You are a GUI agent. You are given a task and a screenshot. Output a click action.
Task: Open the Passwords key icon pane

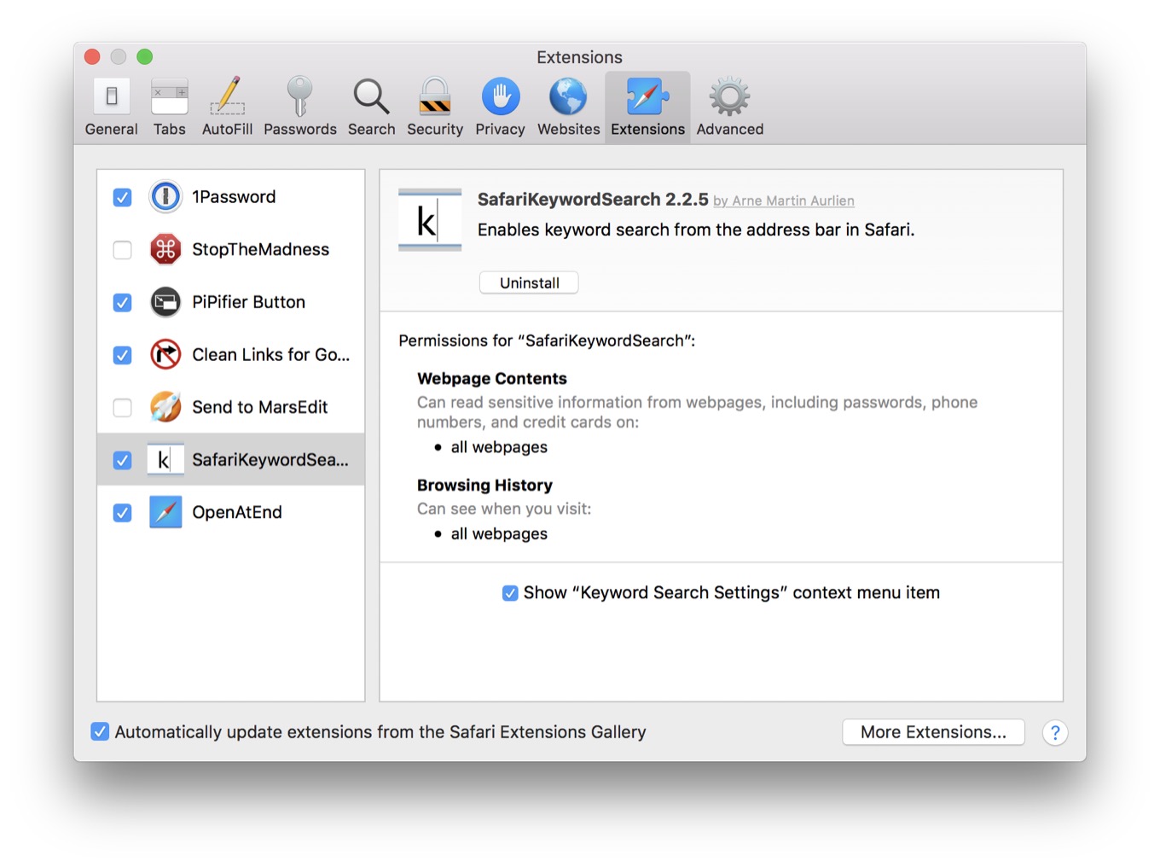pyautogui.click(x=299, y=107)
